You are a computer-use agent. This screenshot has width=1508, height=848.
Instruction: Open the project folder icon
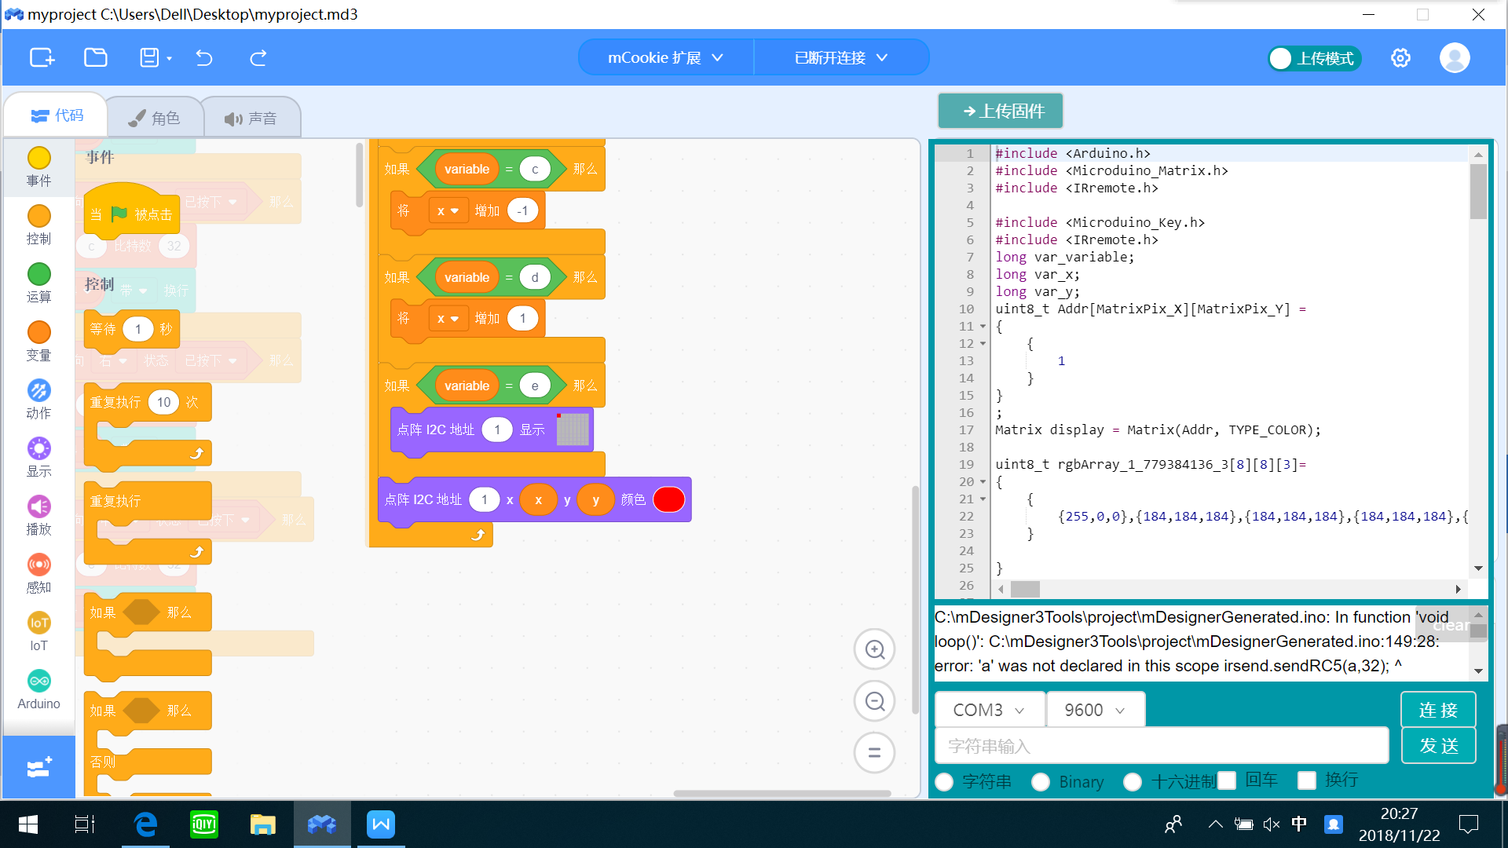point(96,57)
